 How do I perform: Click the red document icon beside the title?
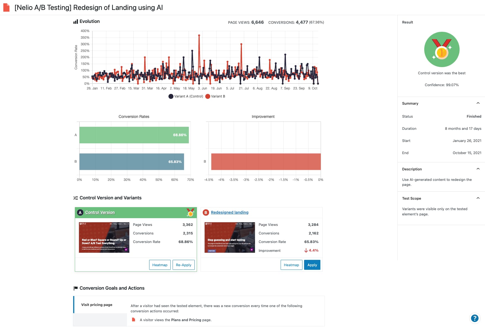tap(6, 7)
